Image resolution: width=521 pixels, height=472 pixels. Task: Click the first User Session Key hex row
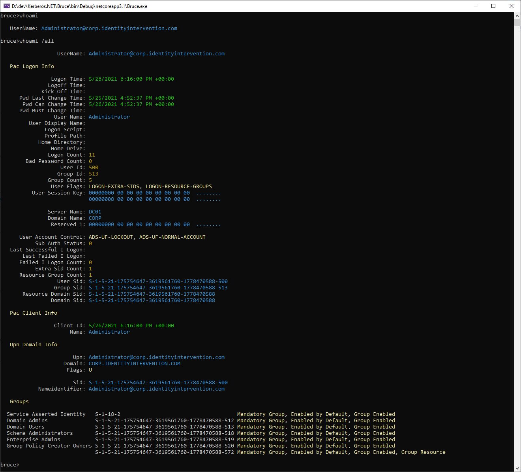coord(155,193)
